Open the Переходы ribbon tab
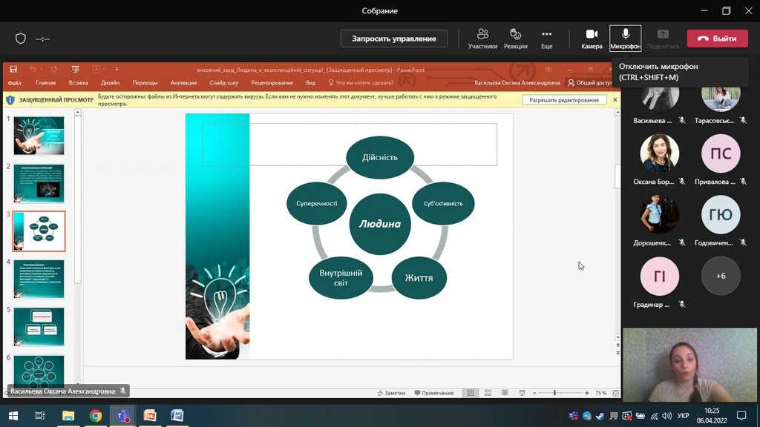760x427 pixels. pos(145,83)
